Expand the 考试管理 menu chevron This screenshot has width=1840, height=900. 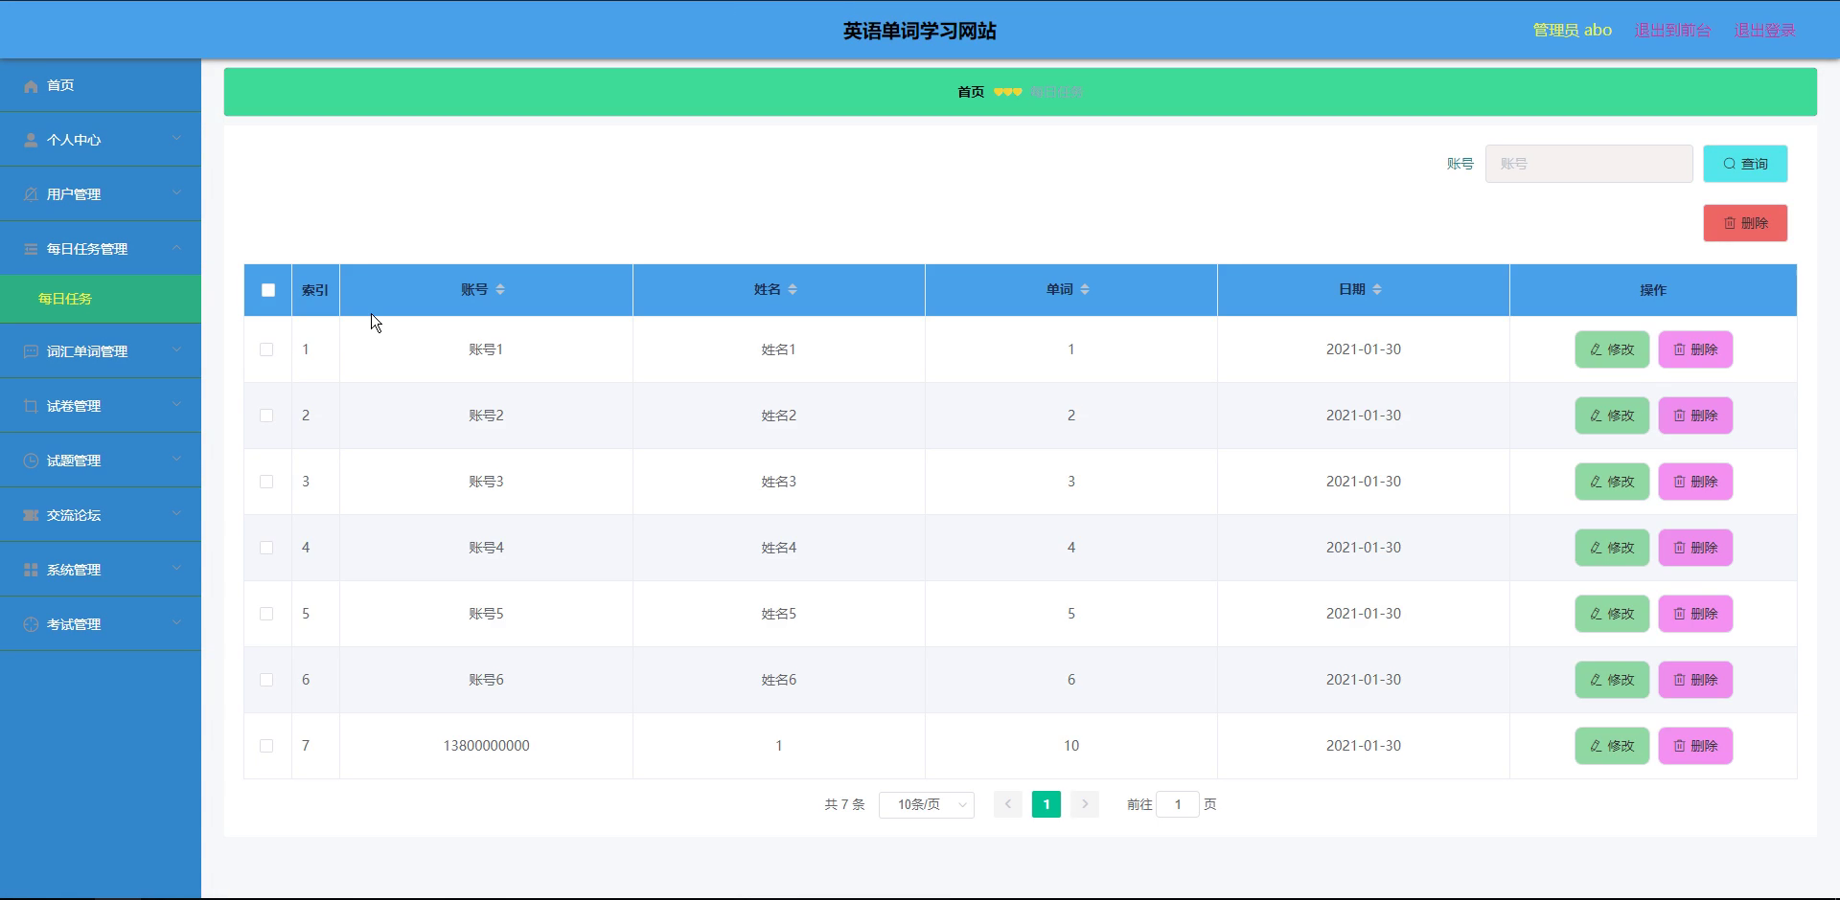[x=176, y=623]
